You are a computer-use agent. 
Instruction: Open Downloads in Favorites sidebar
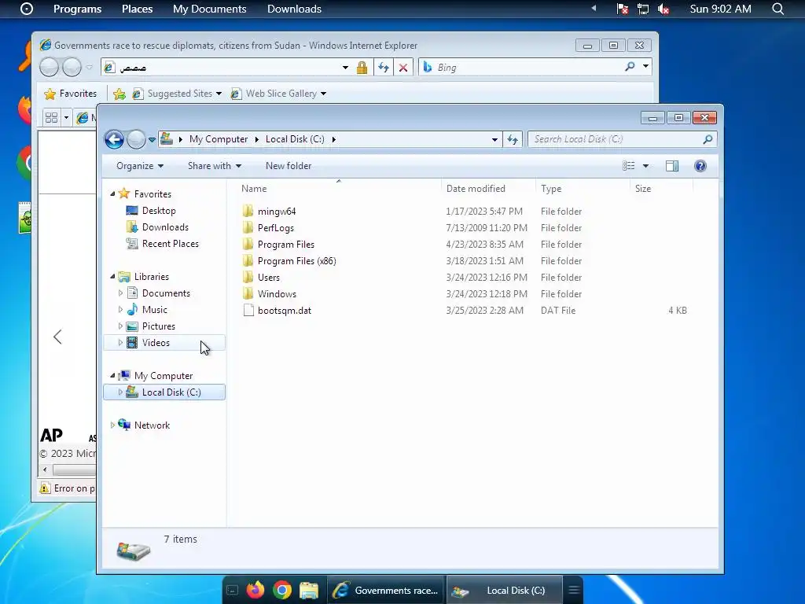(165, 227)
